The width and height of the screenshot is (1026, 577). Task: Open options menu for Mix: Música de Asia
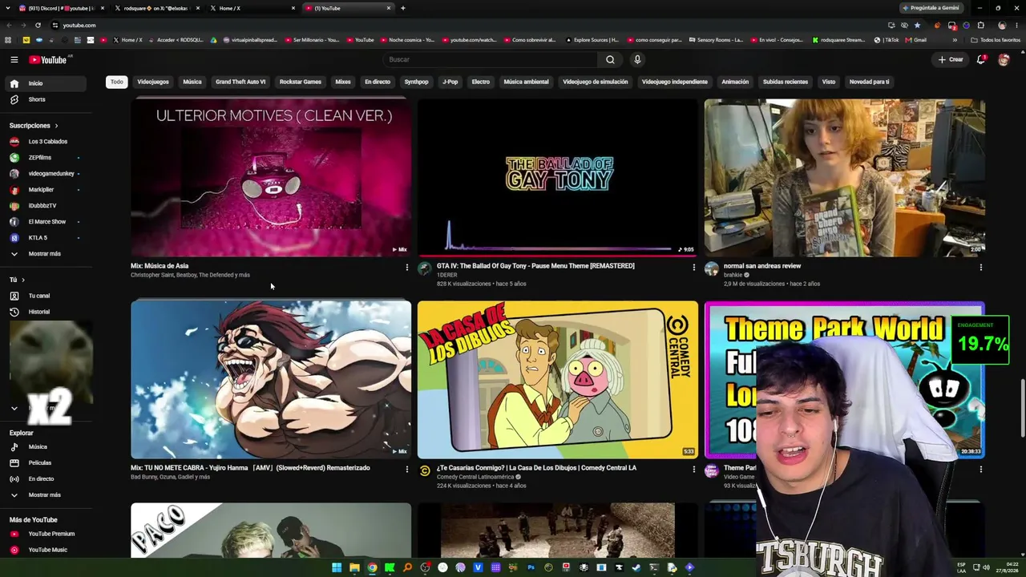(406, 268)
